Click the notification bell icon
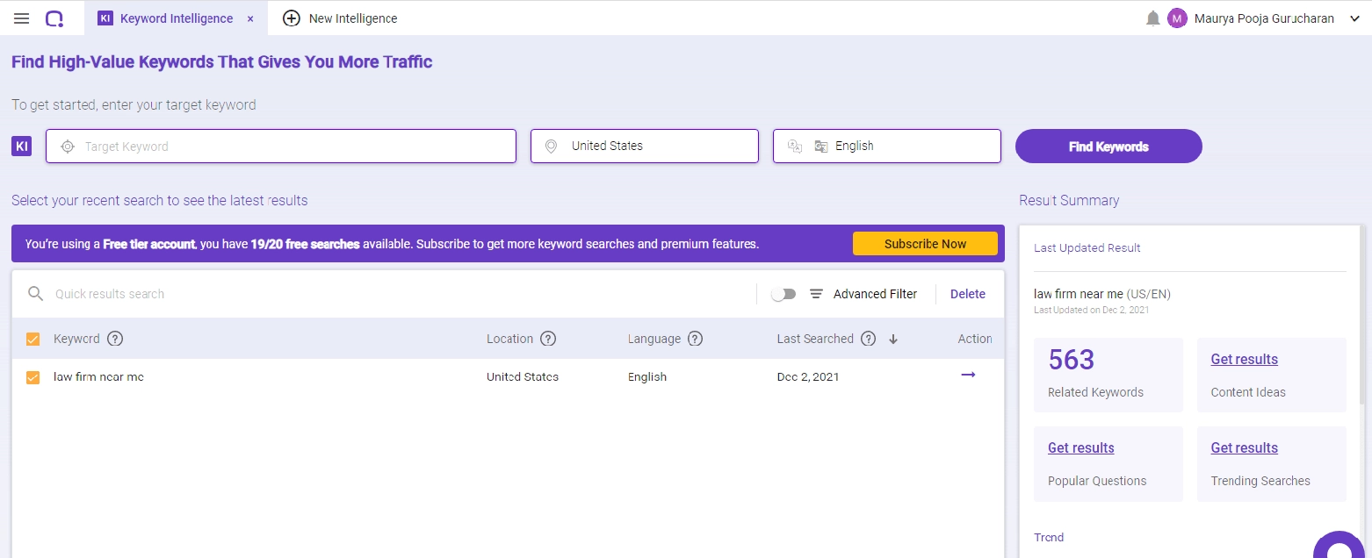 1152,18
